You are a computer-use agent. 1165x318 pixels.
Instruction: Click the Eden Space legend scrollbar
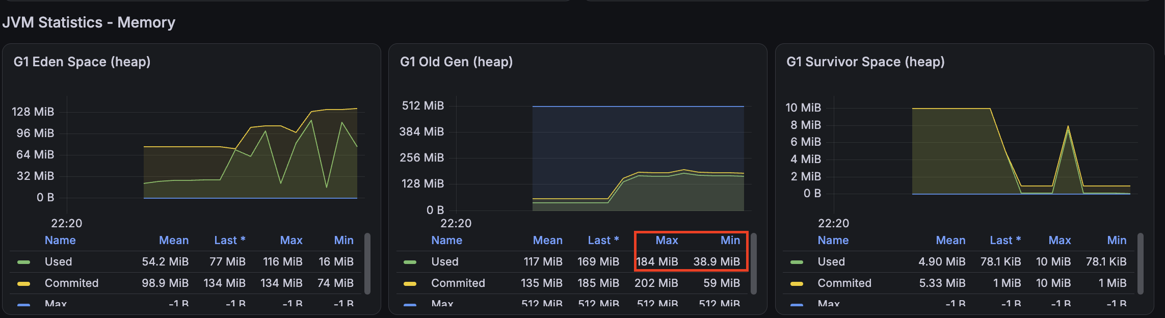(x=367, y=263)
